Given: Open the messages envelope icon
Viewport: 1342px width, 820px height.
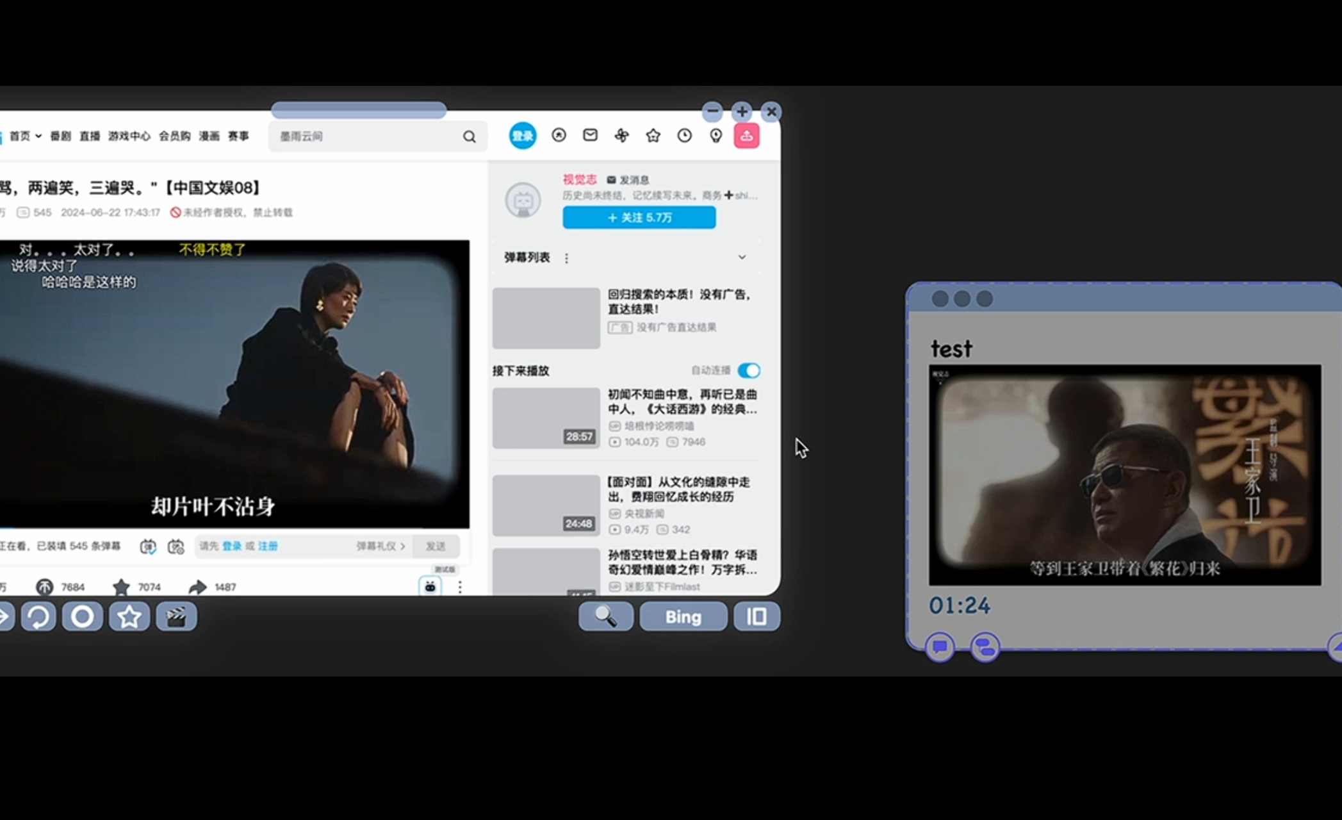Looking at the screenshot, I should [590, 135].
